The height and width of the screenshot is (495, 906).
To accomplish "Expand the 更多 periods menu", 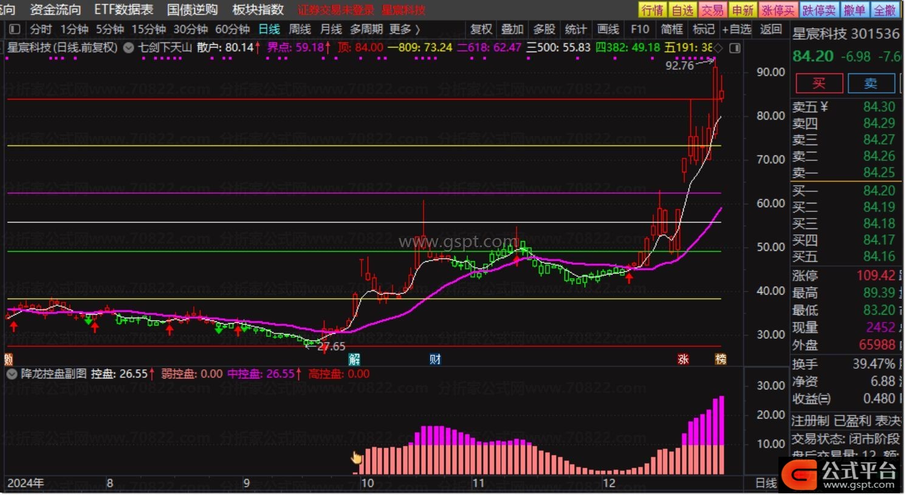I will click(405, 29).
